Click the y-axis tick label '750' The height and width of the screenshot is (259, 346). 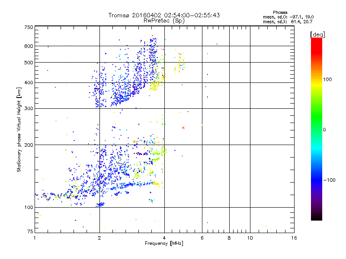(29, 27)
